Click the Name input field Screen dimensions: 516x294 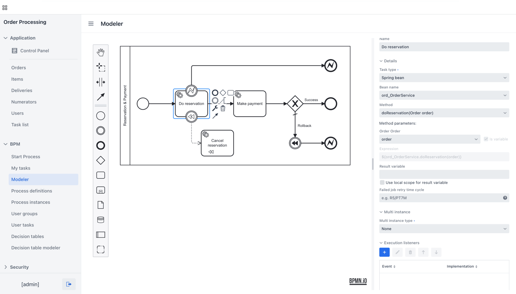(x=444, y=47)
